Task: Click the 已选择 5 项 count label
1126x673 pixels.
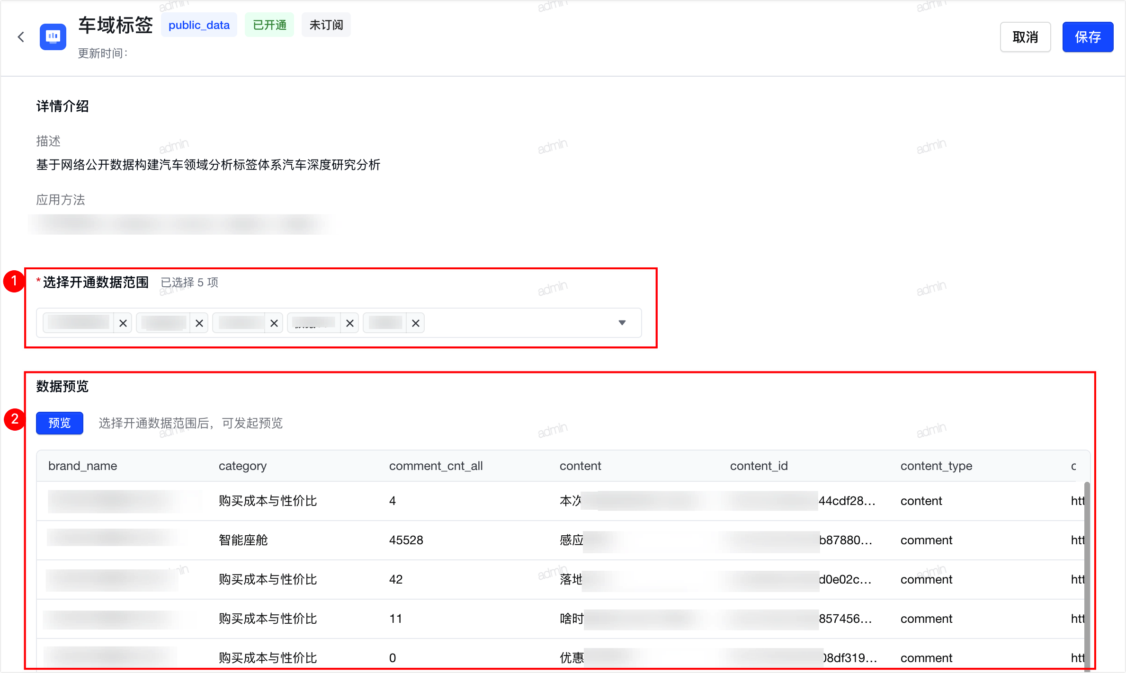Action: pyautogui.click(x=189, y=283)
